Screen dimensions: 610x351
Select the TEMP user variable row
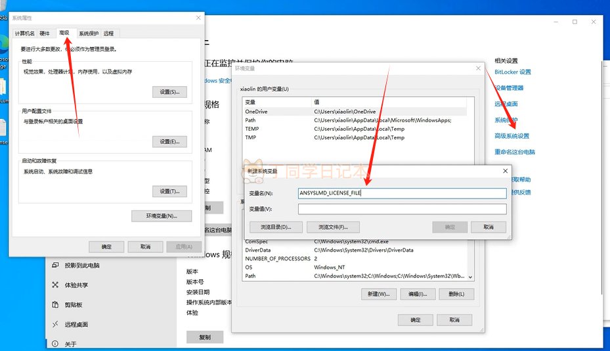point(355,129)
